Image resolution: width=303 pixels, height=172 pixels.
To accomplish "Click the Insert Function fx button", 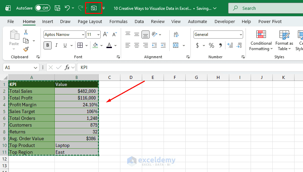I will pos(67,67).
